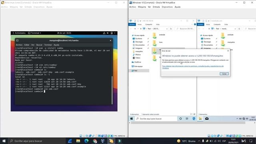Screen dimensions: 256x144
Task: Select Vídeos in left Explorer sidebar
Action: coord(136,58)
